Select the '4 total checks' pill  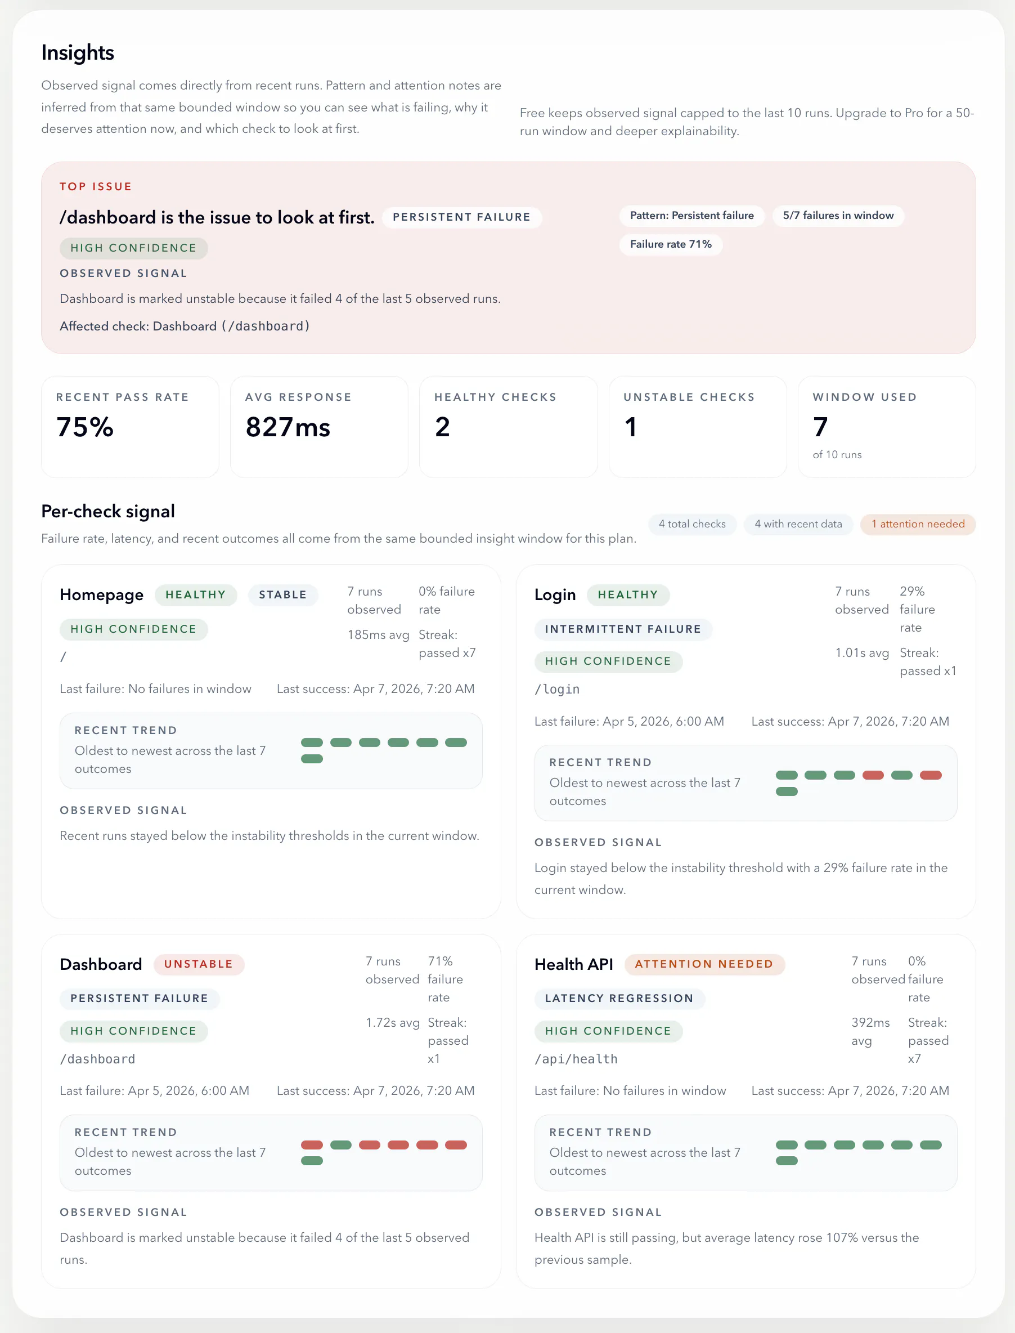click(x=693, y=524)
